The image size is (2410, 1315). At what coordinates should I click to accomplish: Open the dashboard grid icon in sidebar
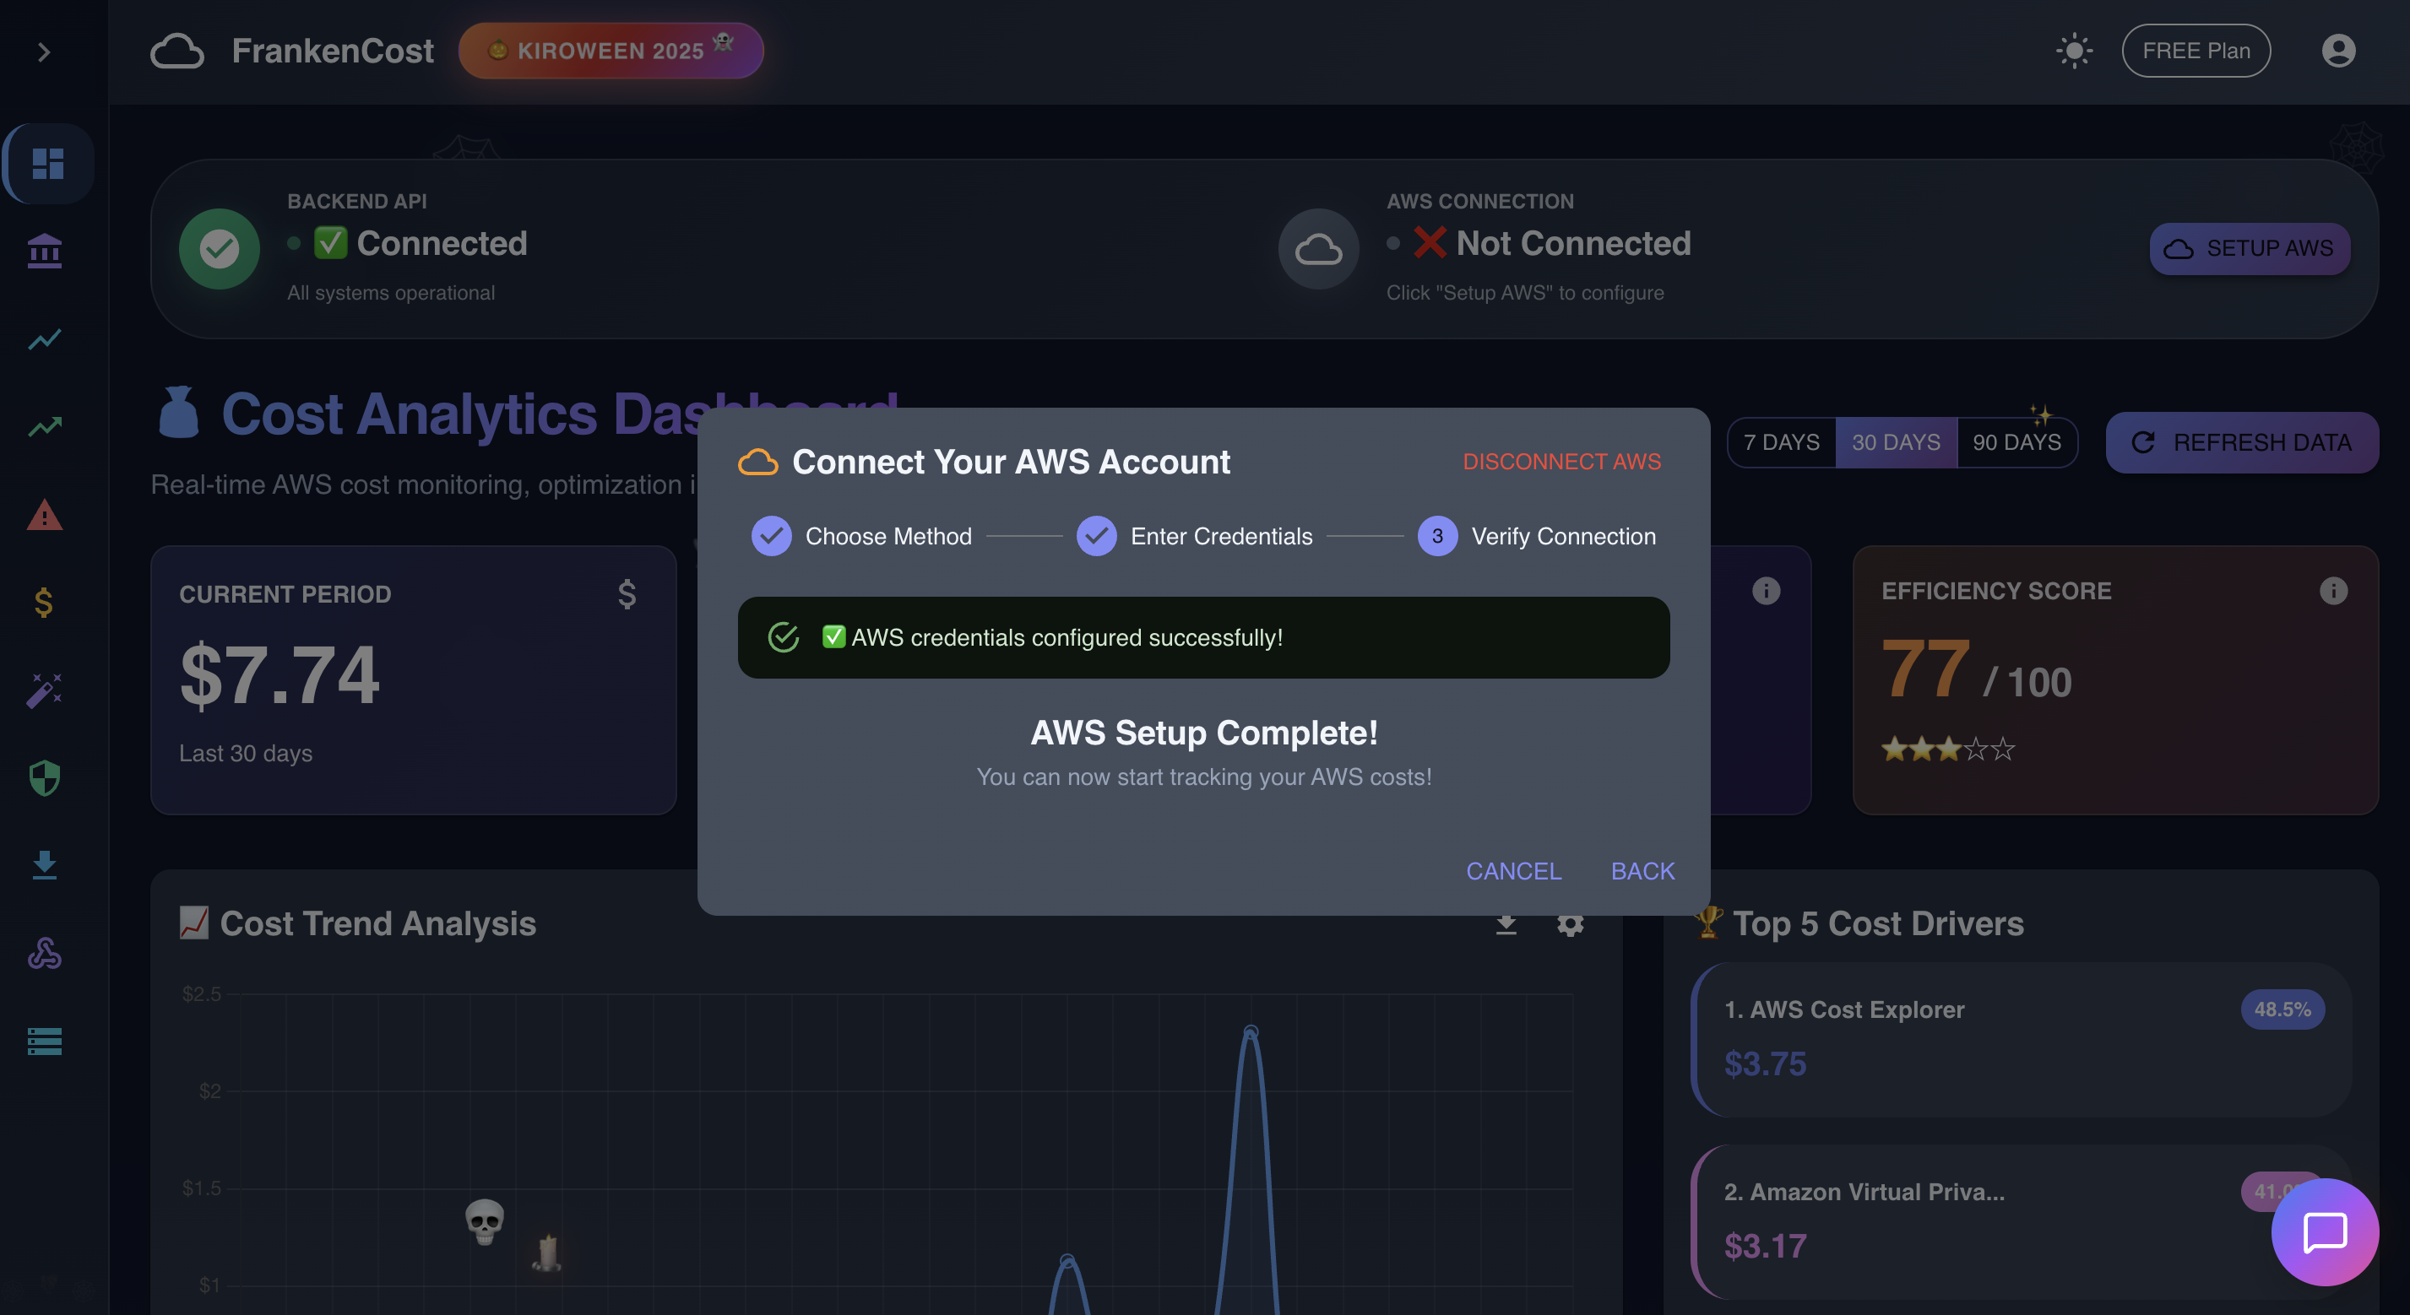pos(48,164)
